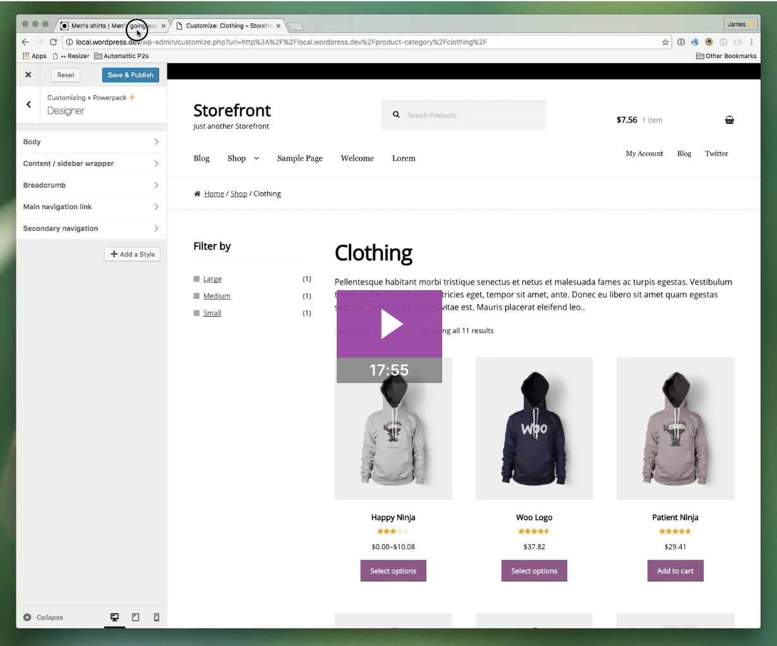Go back using the Designer panel arrow
The width and height of the screenshot is (777, 646).
point(28,104)
